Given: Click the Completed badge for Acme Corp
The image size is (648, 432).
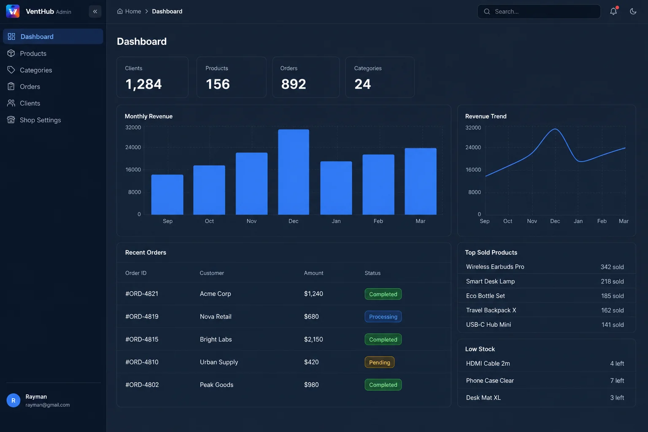Looking at the screenshot, I should [383, 294].
